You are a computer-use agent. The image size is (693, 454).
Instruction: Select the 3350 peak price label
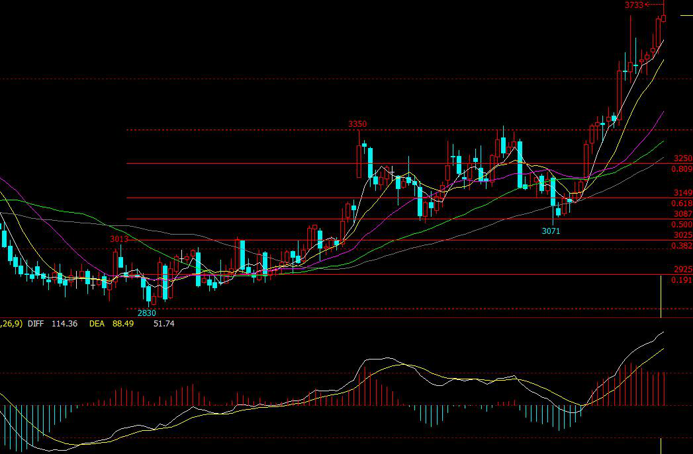(x=357, y=124)
